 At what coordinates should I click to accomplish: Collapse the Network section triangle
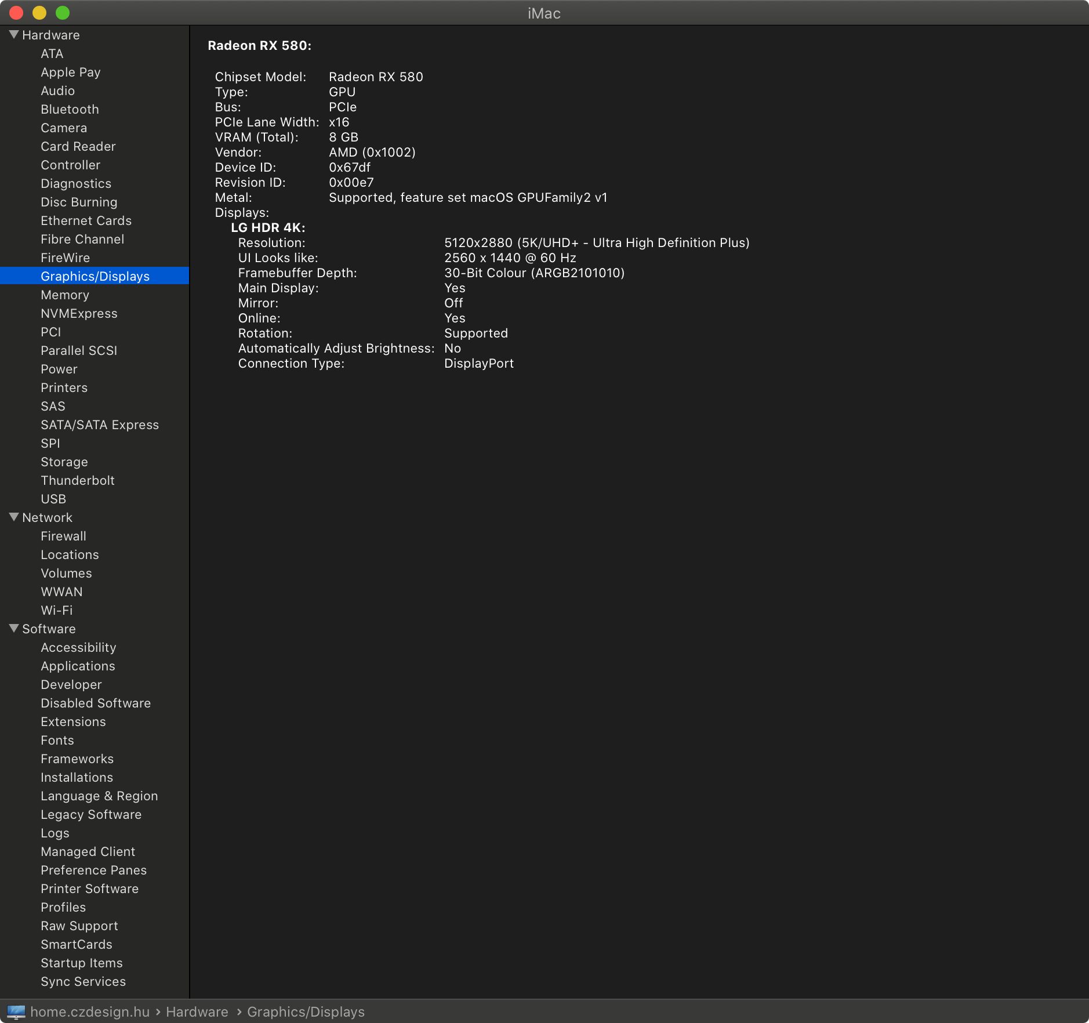(14, 517)
